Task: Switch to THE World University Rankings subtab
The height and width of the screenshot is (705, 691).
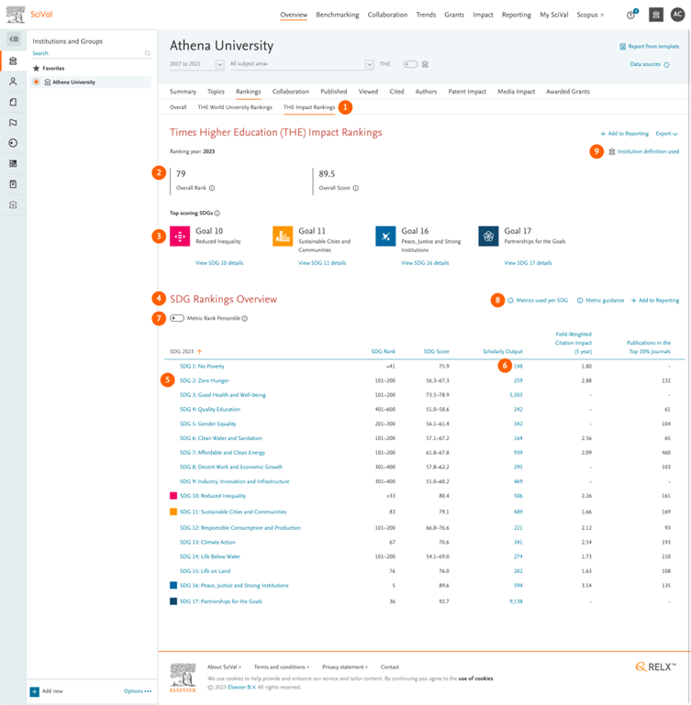Action: tap(235, 107)
